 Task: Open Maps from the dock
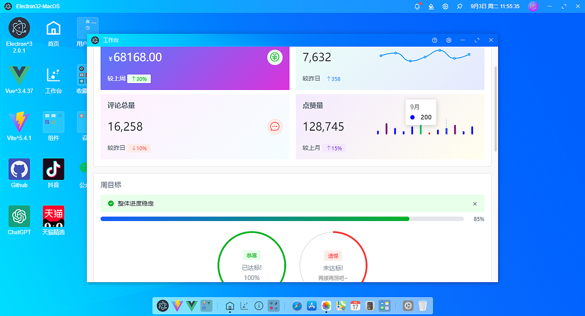(x=341, y=305)
